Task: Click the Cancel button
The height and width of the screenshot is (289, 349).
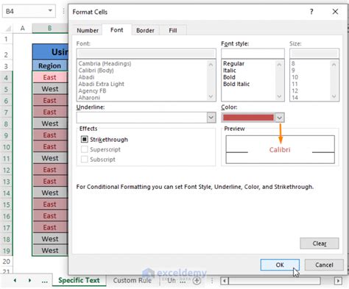Action: pyautogui.click(x=324, y=265)
